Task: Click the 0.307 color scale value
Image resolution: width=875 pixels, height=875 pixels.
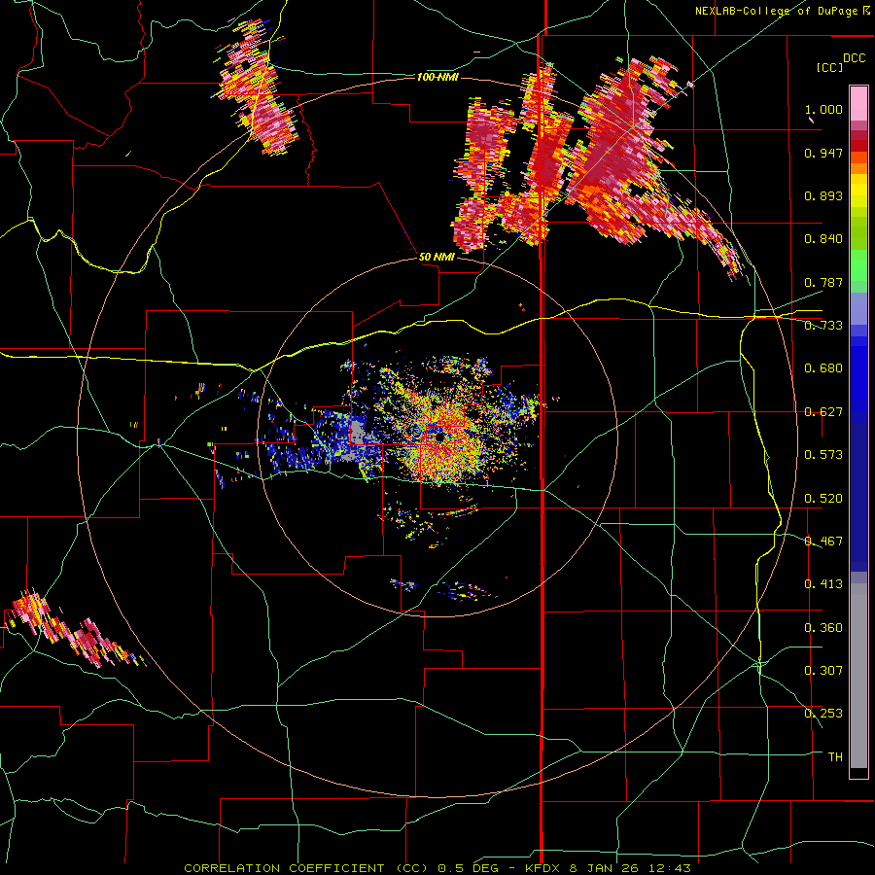Action: coord(823,671)
